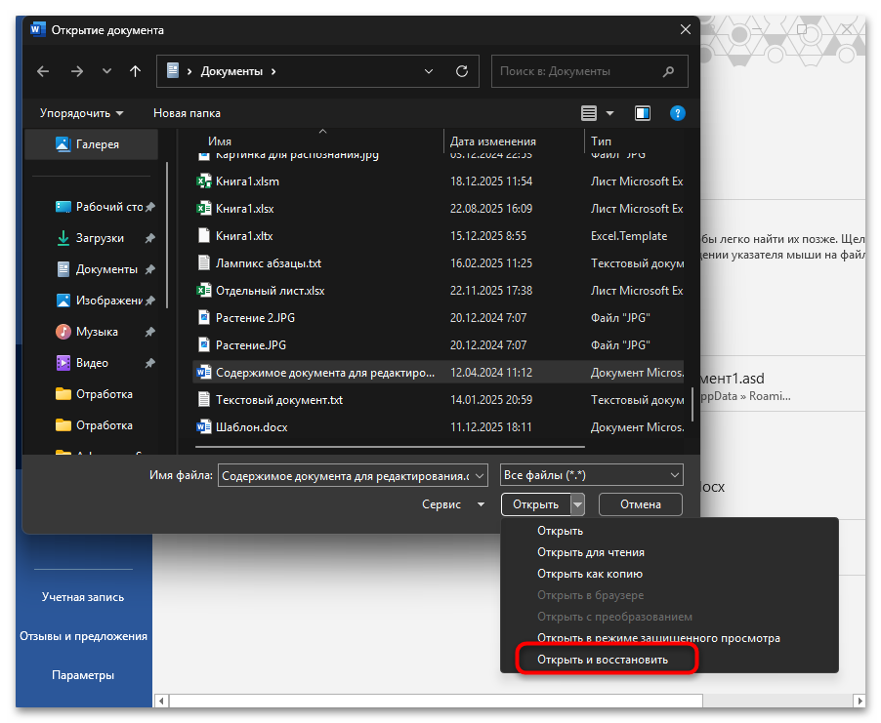Open Галерея in the navigation pane

(97, 144)
